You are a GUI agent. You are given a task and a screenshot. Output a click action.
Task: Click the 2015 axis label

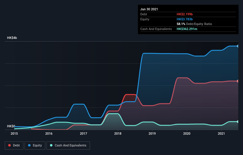(14, 133)
